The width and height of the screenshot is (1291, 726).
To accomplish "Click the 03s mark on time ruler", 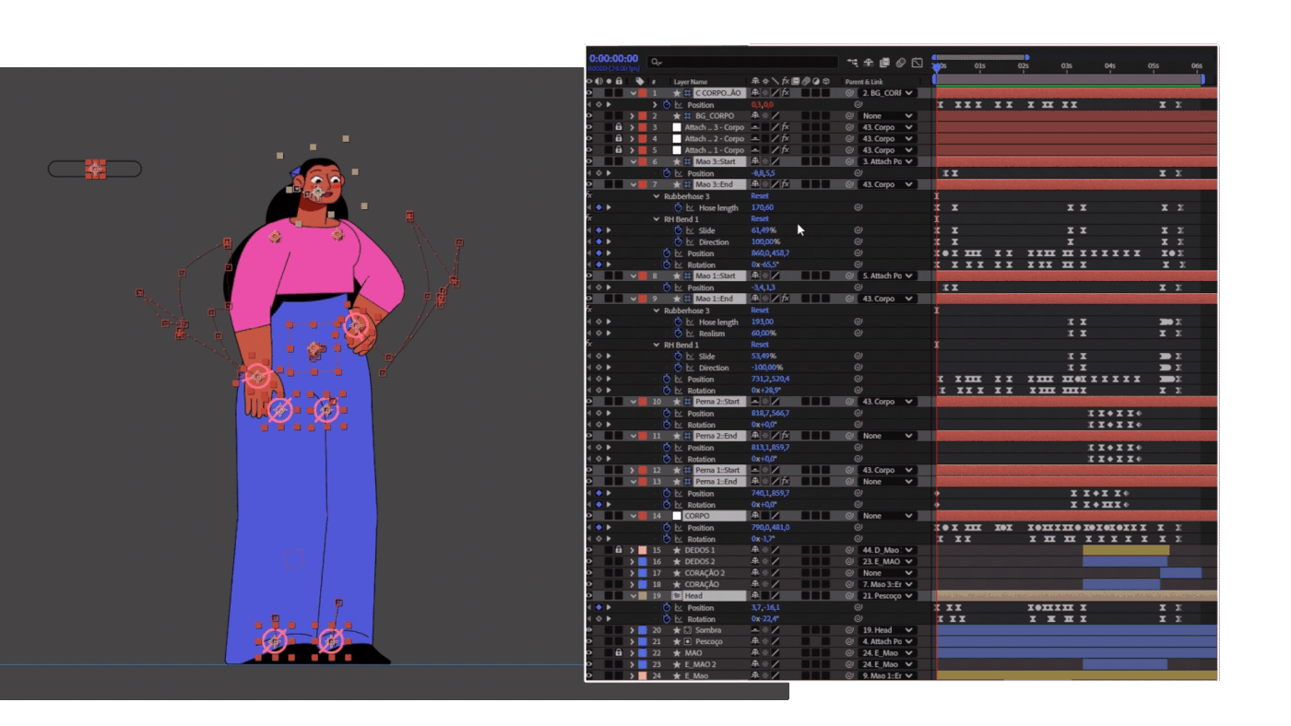I will (1067, 66).
